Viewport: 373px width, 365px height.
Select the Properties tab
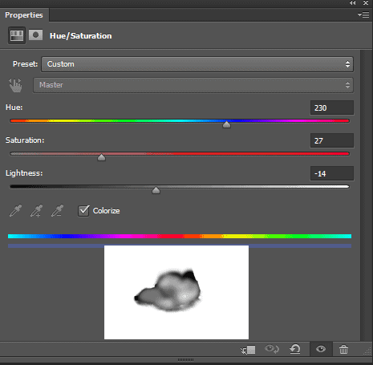click(x=24, y=15)
